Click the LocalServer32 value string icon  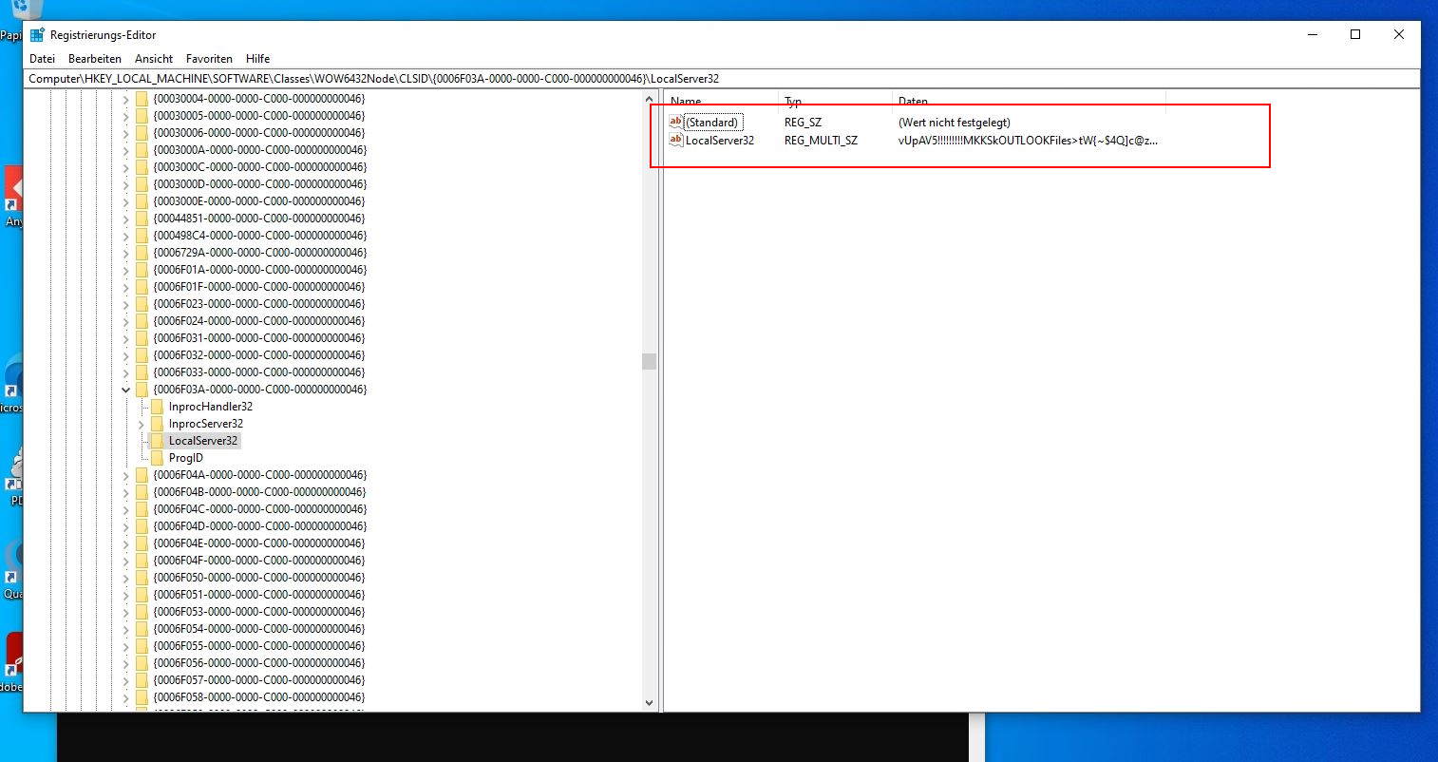[x=676, y=141]
